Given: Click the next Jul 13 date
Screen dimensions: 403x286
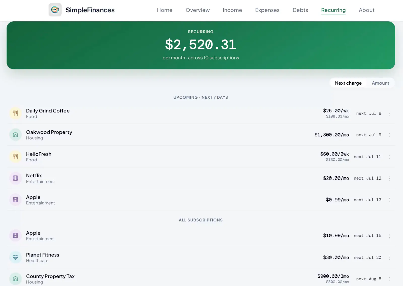Looking at the screenshot, I should (x=367, y=200).
